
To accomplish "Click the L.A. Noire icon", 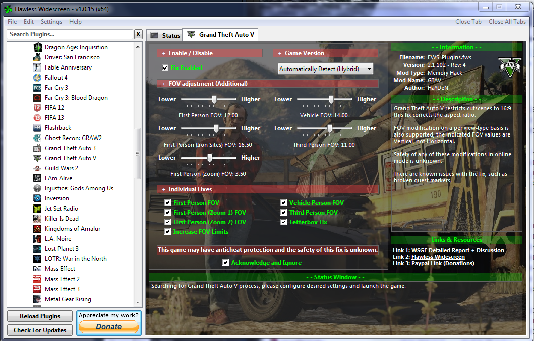I will (x=37, y=239).
